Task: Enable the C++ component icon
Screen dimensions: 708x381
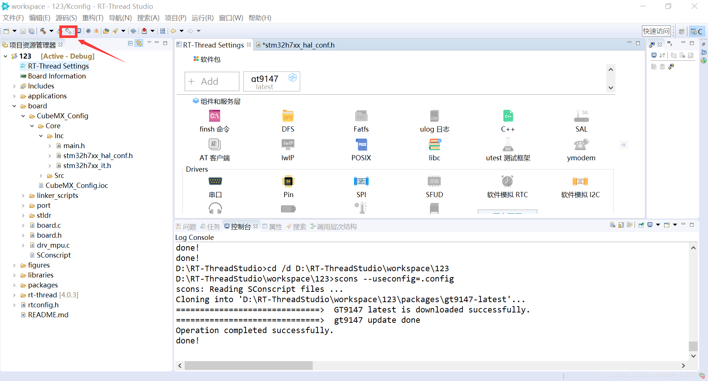Action: (x=508, y=116)
